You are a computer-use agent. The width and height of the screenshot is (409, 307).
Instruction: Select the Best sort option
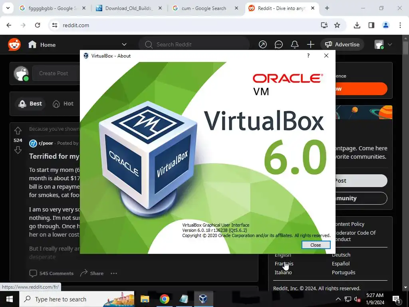pyautogui.click(x=30, y=104)
